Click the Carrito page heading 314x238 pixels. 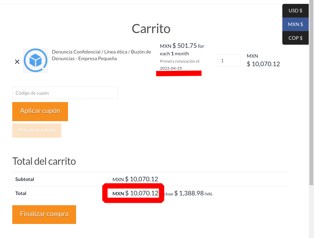[151, 29]
